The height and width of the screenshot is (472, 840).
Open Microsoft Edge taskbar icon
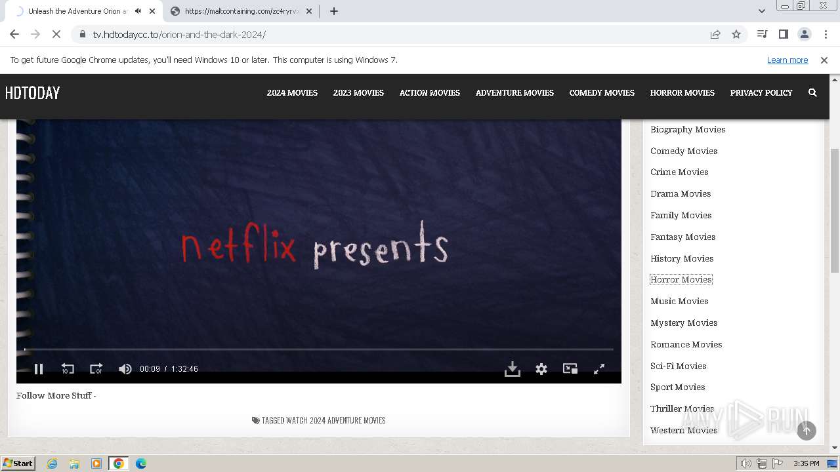point(140,463)
